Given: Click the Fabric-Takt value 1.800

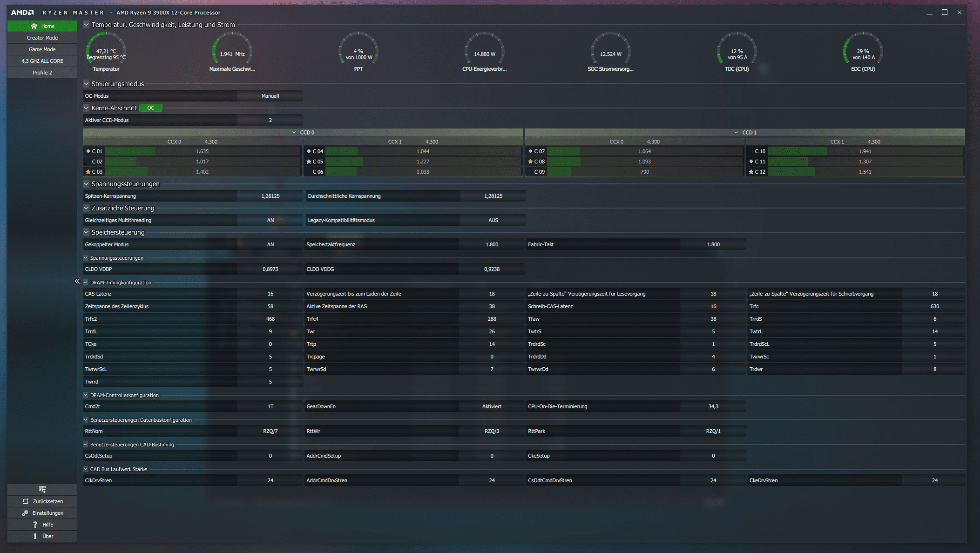Looking at the screenshot, I should coord(713,244).
